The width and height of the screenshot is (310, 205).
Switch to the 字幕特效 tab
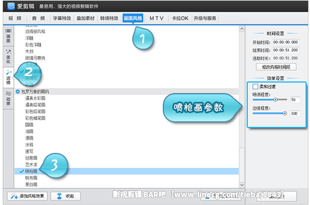click(62, 18)
